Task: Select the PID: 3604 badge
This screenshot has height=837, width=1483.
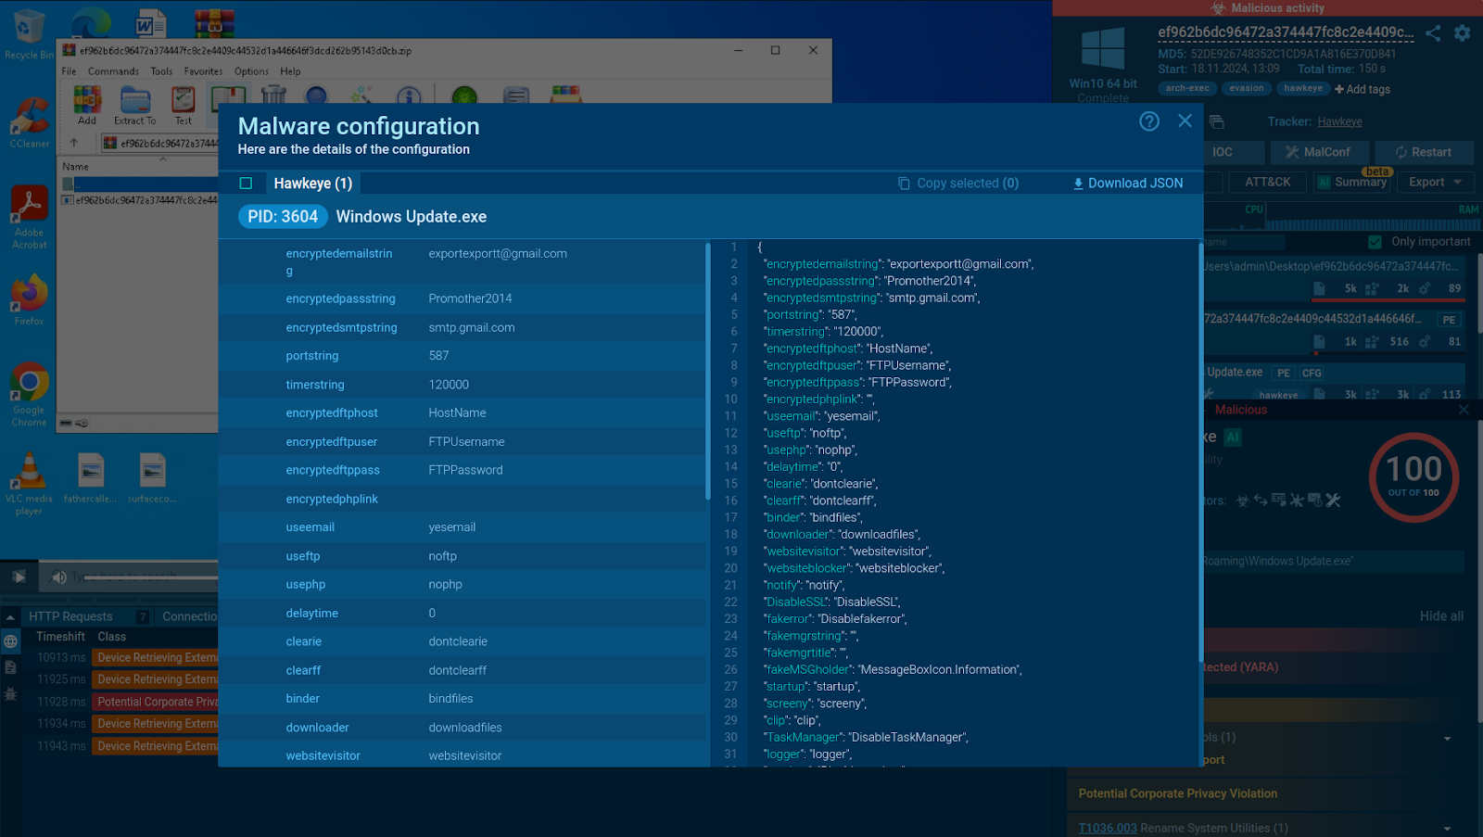Action: coord(283,217)
